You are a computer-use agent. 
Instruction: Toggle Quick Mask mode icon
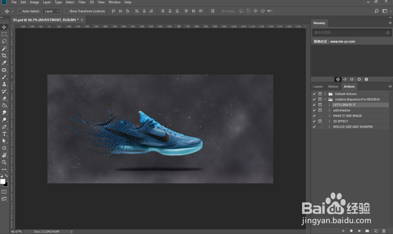pos(4,192)
